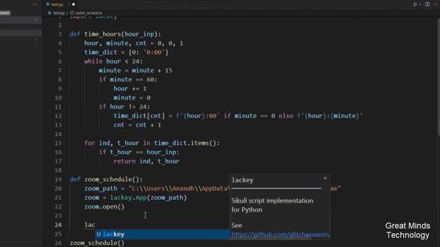The width and height of the screenshot is (440, 247).
Task: Open editor More Actions ellipsis at top right
Action: pyautogui.click(x=435, y=4)
